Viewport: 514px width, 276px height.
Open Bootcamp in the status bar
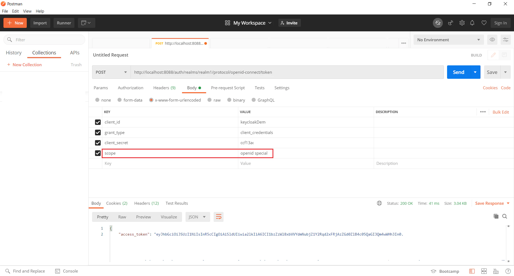click(x=445, y=271)
